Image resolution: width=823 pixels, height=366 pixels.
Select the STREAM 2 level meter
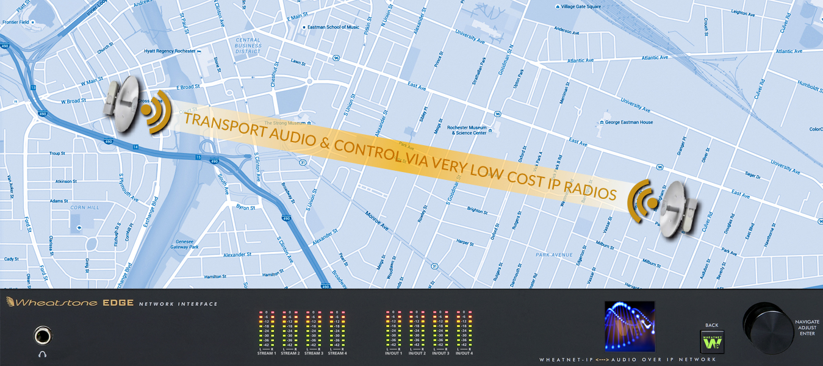tap(290, 332)
